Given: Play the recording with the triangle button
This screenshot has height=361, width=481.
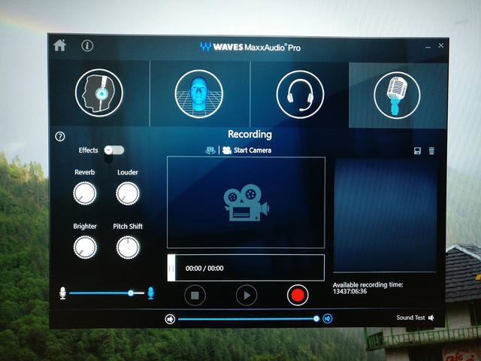Looking at the screenshot, I should click(x=247, y=296).
